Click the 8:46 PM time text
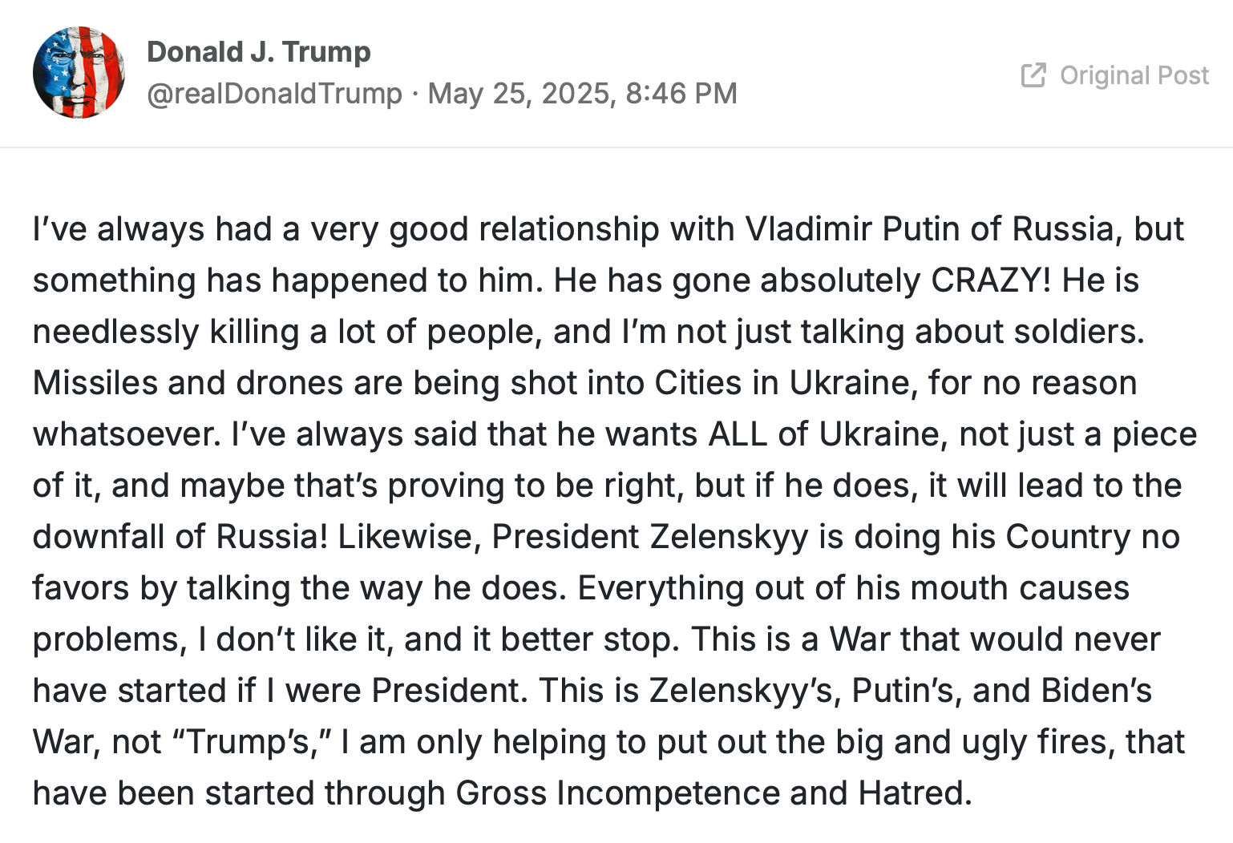 681,94
